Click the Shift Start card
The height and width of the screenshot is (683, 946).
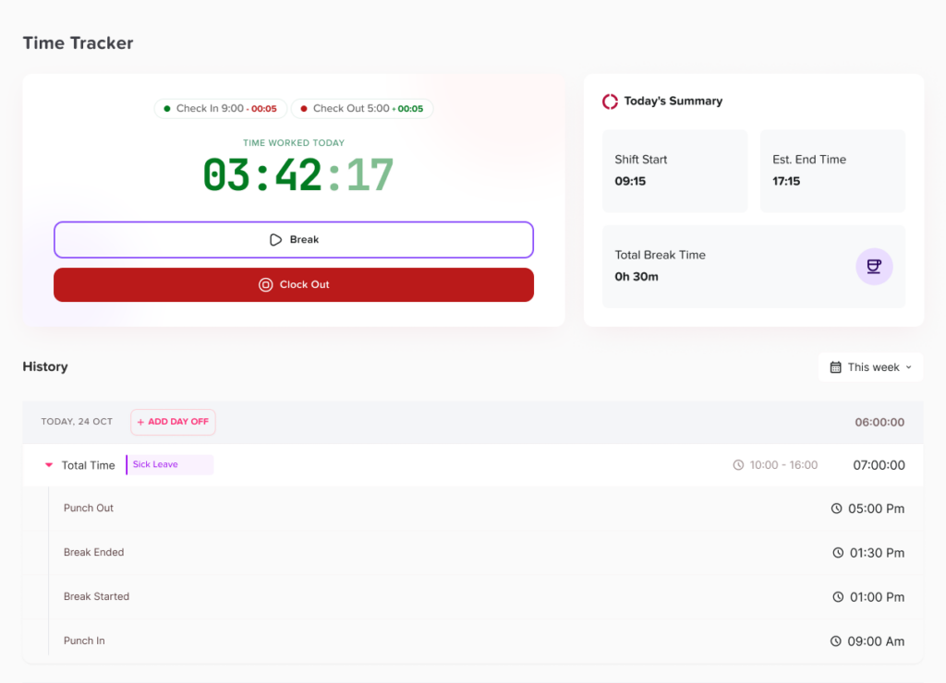pos(674,171)
